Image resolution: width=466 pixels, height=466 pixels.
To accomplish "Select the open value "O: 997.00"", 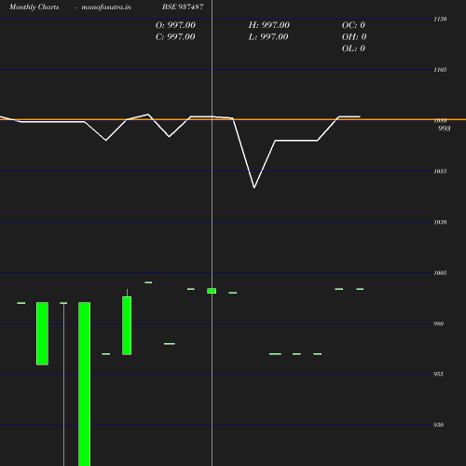I will (x=175, y=25).
